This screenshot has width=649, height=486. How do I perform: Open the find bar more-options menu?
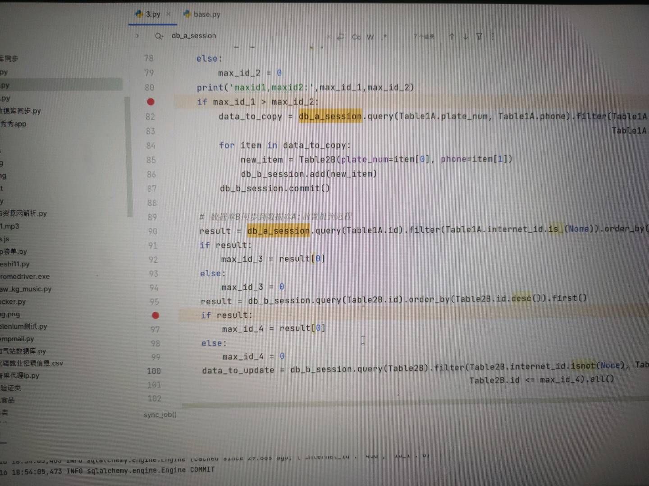click(493, 36)
